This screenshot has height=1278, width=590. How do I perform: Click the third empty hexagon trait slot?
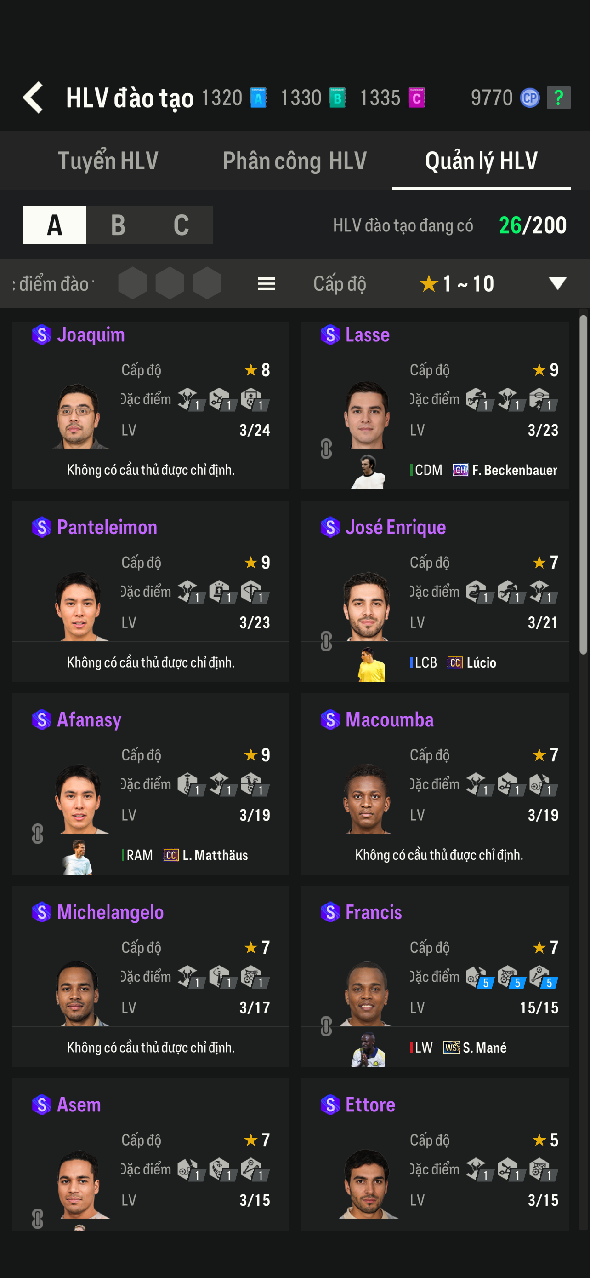207,284
